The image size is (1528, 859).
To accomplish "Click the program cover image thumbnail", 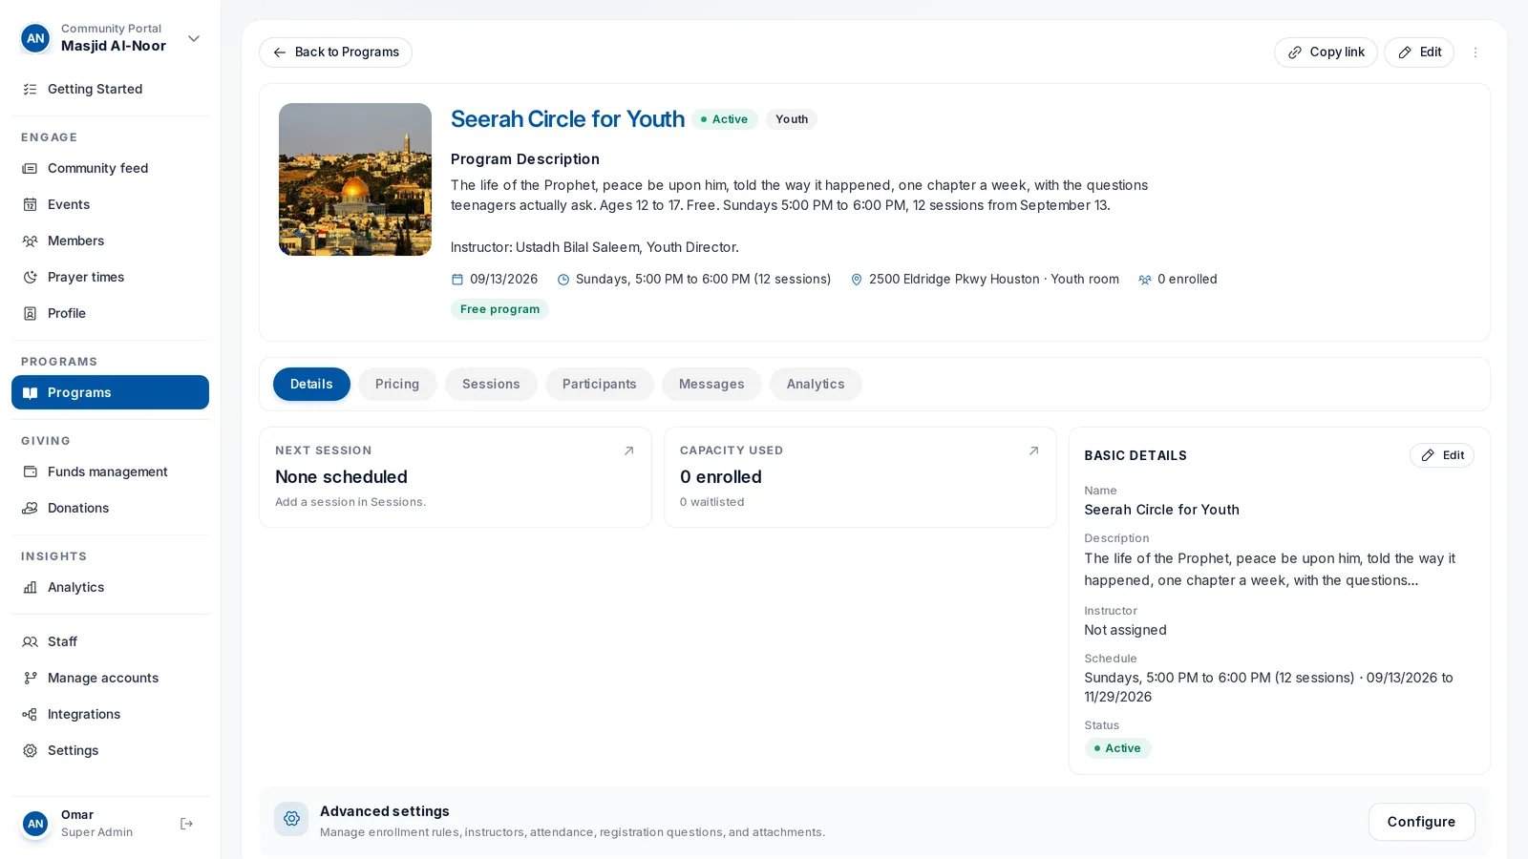I will point(355,179).
